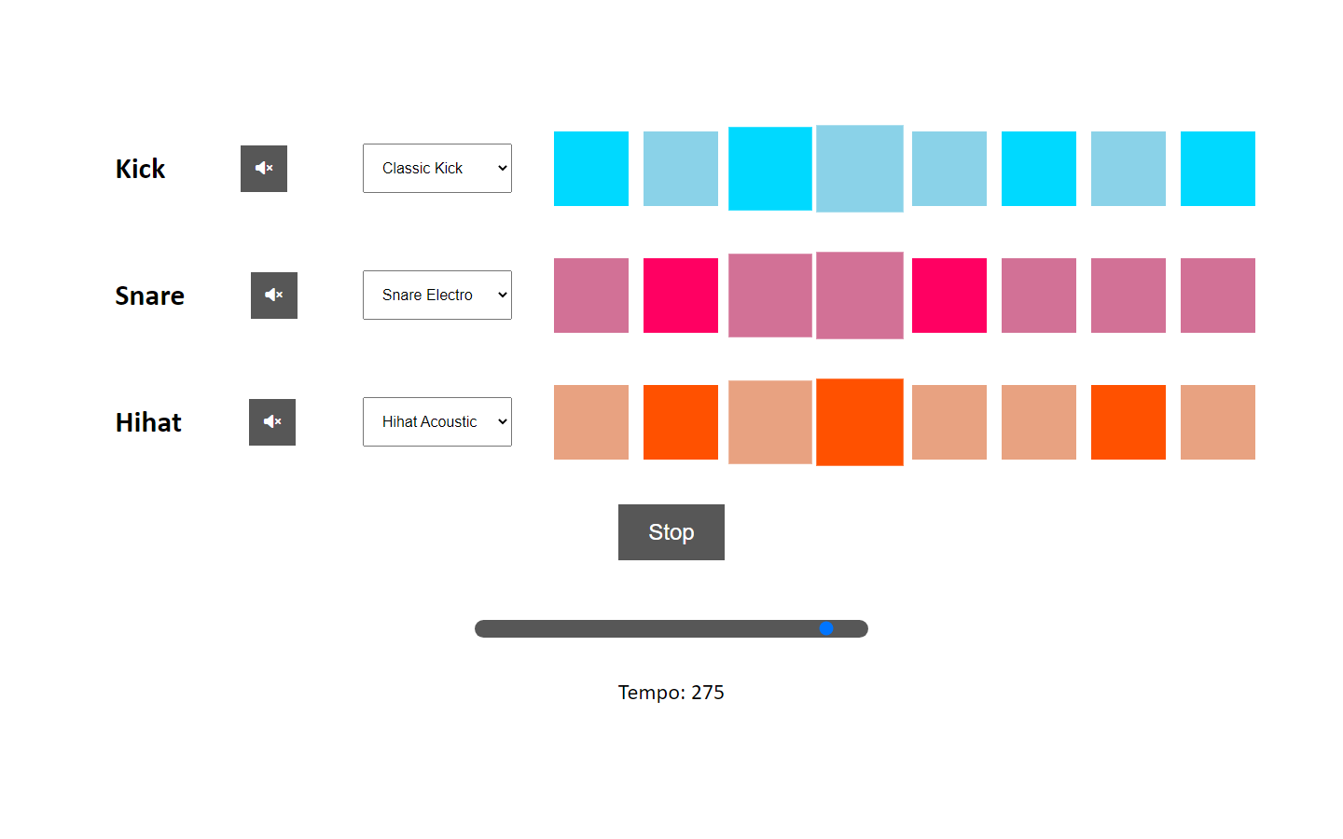The height and width of the screenshot is (839, 1343).
Task: Toggle the fourth Hihat step pad
Action: click(860, 422)
